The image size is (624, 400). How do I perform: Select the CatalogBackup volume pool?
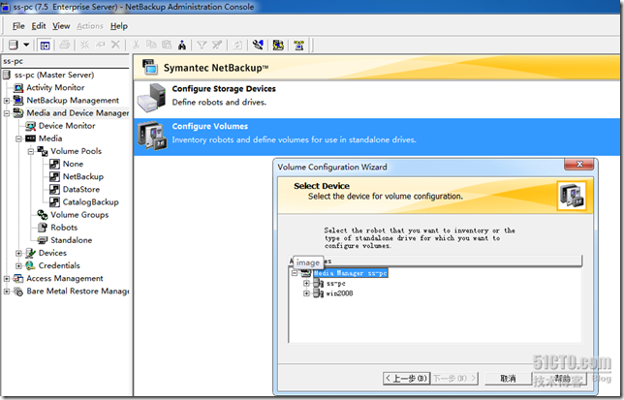90,202
